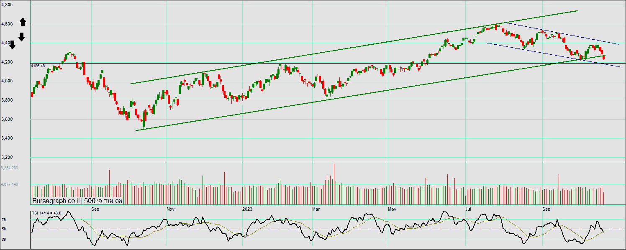Click the RSI 50 level label
Viewport: 626px width, 250px height.
(4, 229)
